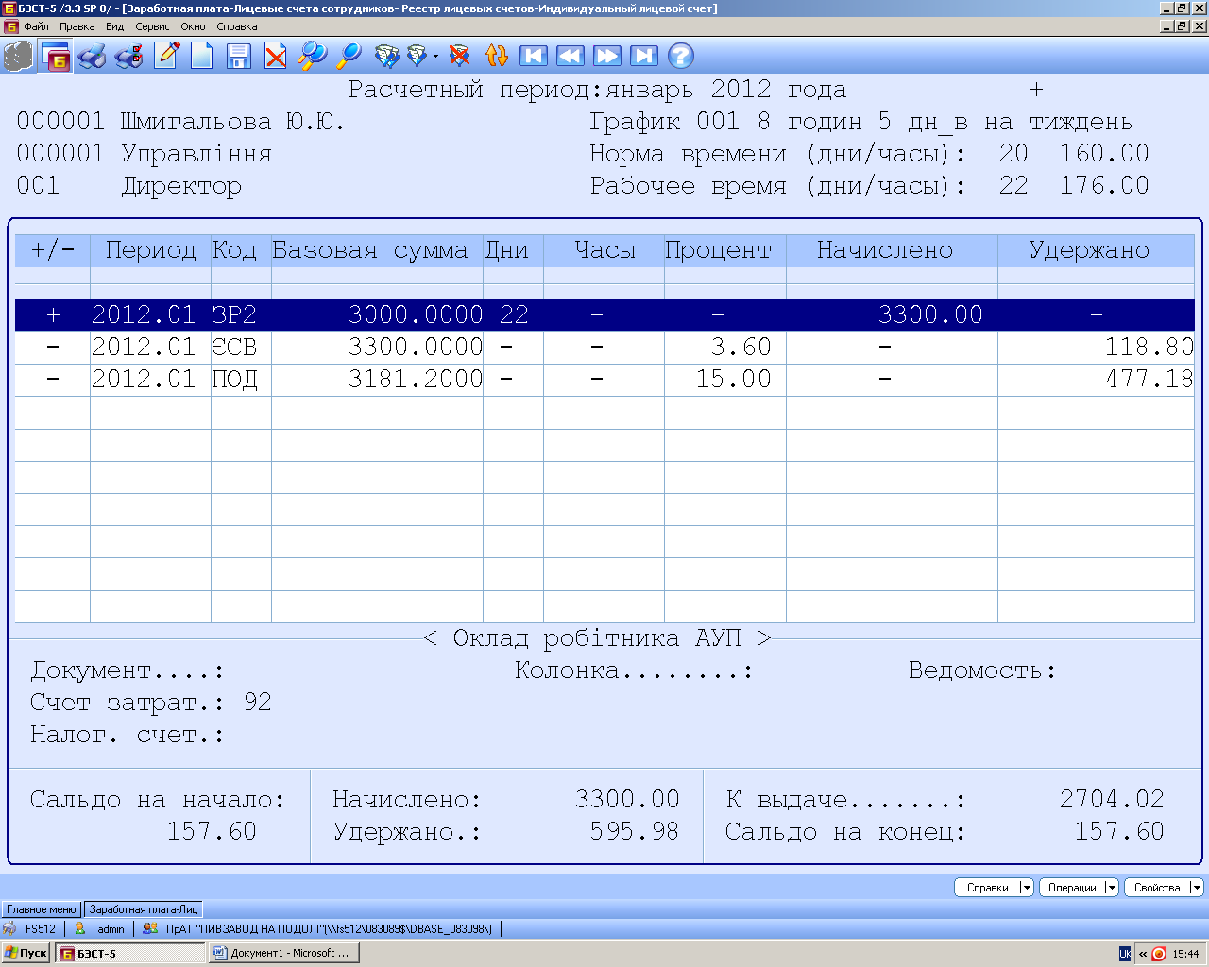Click the Свойства button
1209x967 pixels.
(x=1157, y=887)
